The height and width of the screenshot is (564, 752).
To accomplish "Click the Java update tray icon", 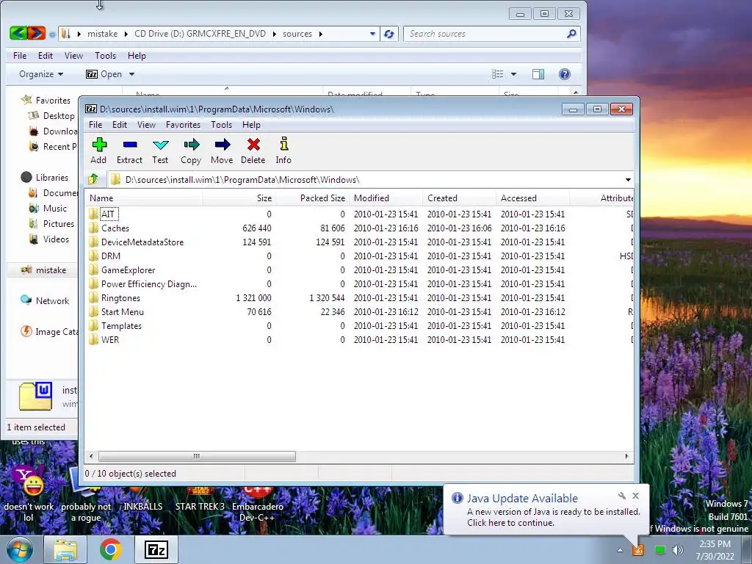I will (638, 550).
